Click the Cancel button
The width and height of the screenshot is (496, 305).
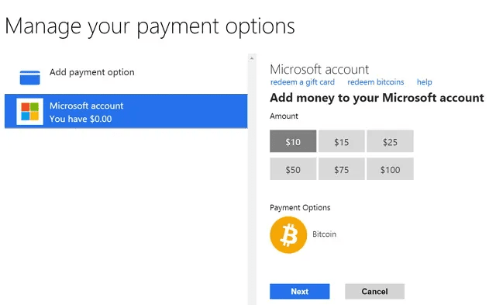(x=374, y=291)
